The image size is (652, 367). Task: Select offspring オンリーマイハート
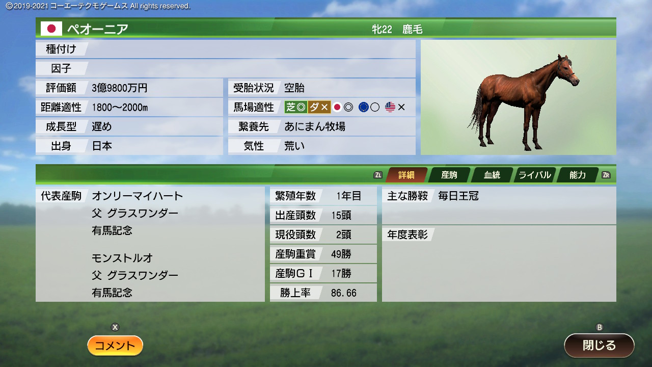138,196
